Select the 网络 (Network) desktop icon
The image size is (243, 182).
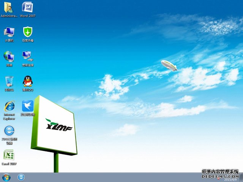(9, 56)
